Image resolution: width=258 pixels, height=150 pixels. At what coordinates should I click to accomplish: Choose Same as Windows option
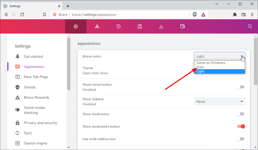pos(220,63)
